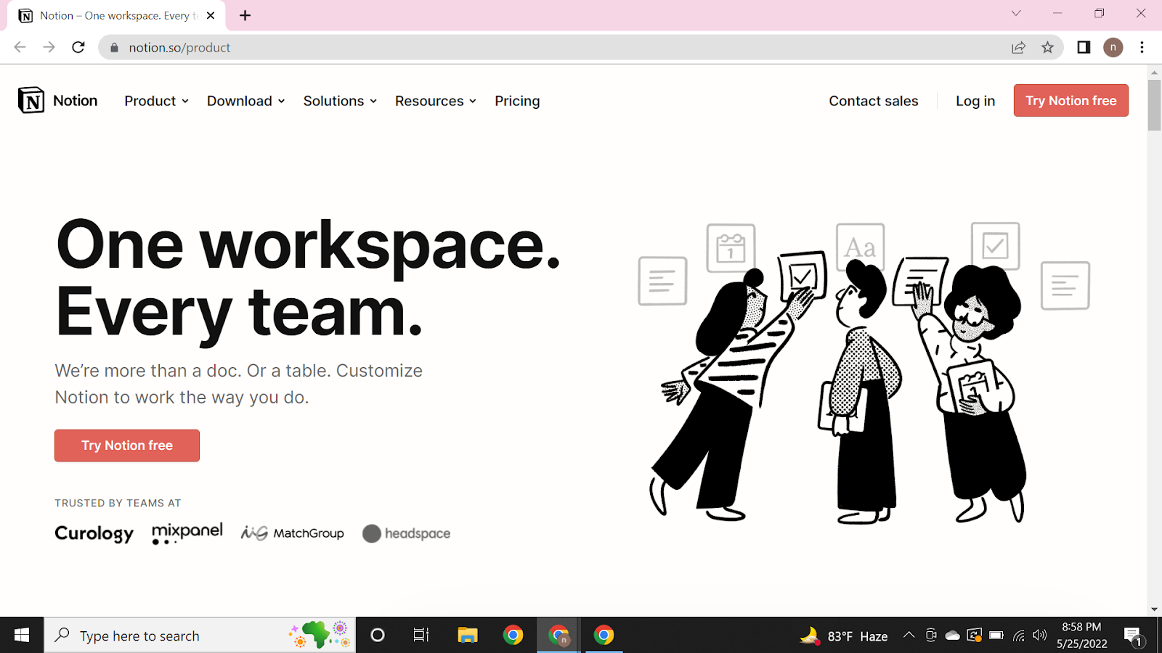Screen dimensions: 1162x653
Task: Click the Curology logo
Action: coord(94,533)
